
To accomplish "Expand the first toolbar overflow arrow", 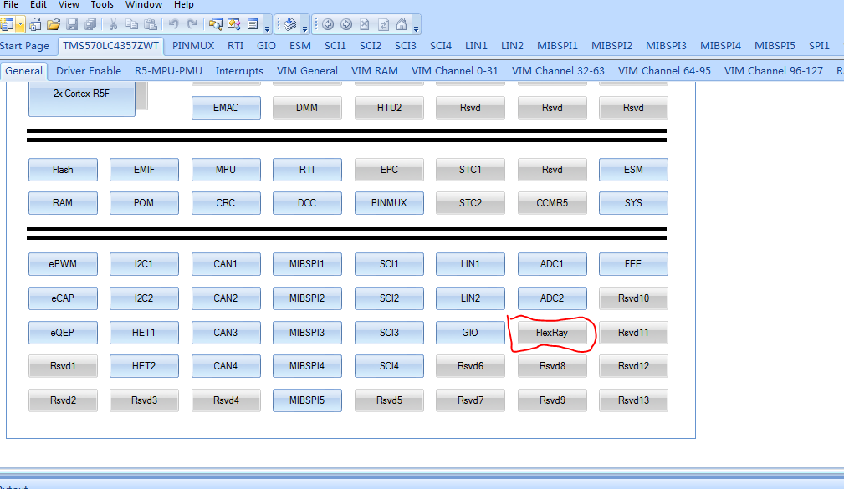I will (x=267, y=29).
